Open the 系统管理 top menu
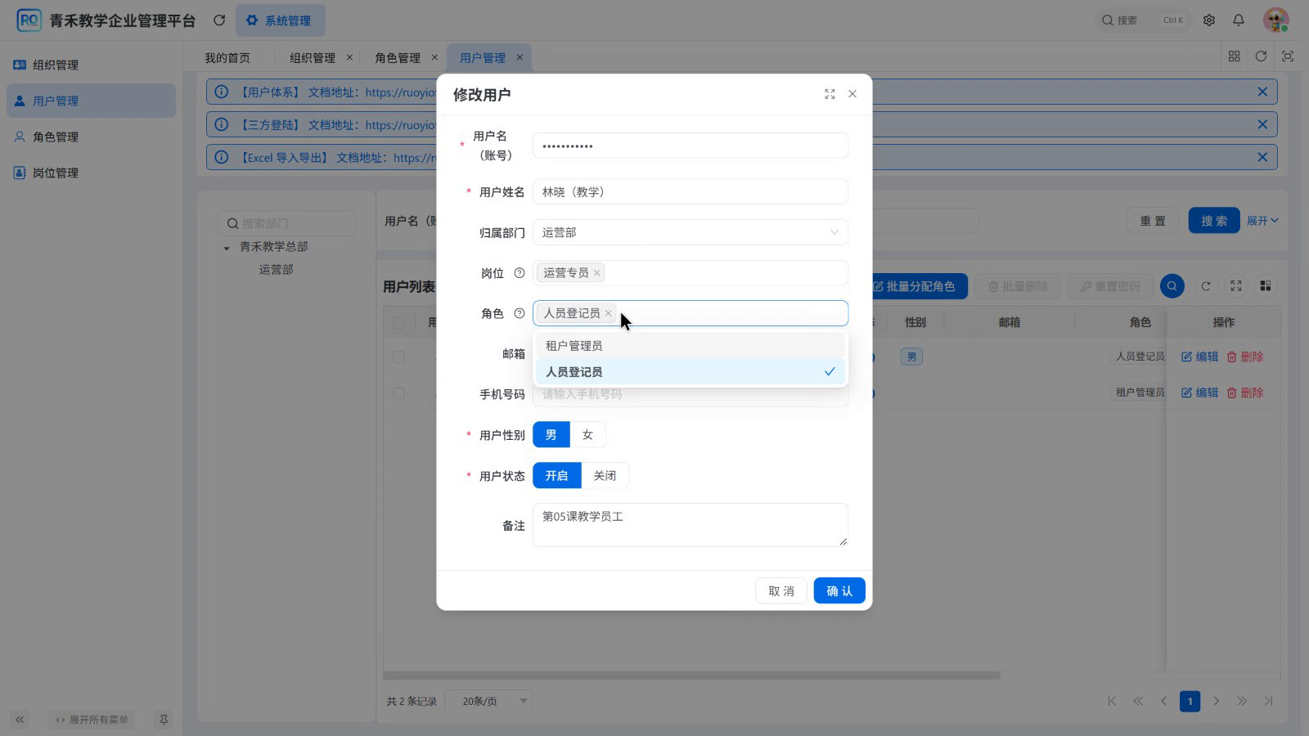 pyautogui.click(x=280, y=20)
